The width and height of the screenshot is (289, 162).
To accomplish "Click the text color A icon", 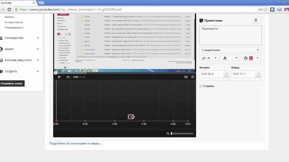I will [225, 58].
